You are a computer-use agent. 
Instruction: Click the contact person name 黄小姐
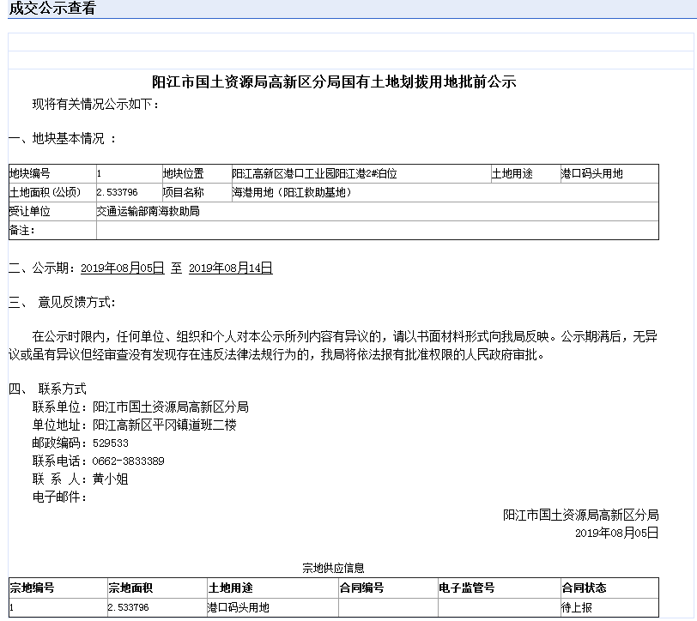[x=111, y=479]
